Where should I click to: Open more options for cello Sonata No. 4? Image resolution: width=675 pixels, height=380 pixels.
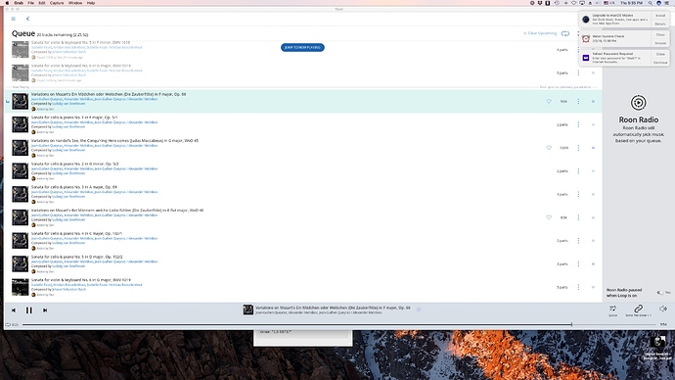pyautogui.click(x=578, y=241)
